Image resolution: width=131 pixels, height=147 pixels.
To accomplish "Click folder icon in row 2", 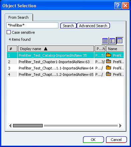I will pyautogui.click(x=108, y=61).
